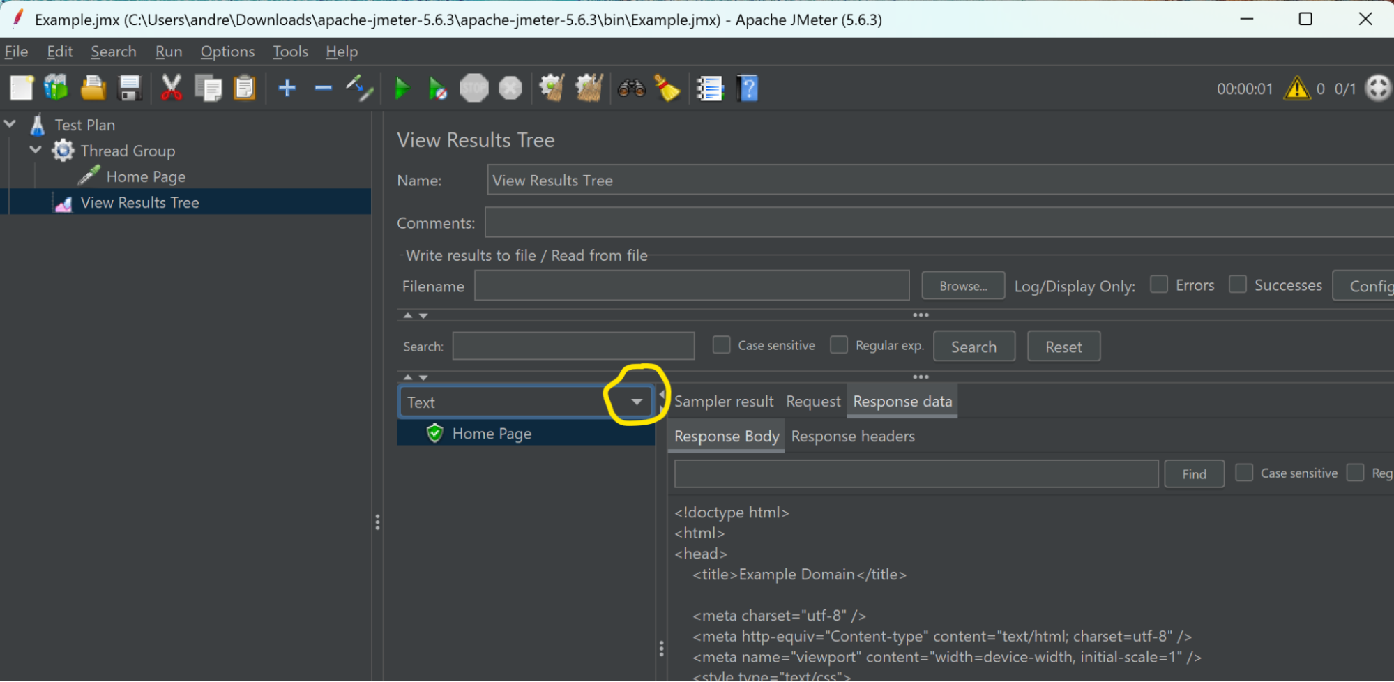The height and width of the screenshot is (682, 1394).
Task: Select the Response Body tab
Action: click(727, 437)
